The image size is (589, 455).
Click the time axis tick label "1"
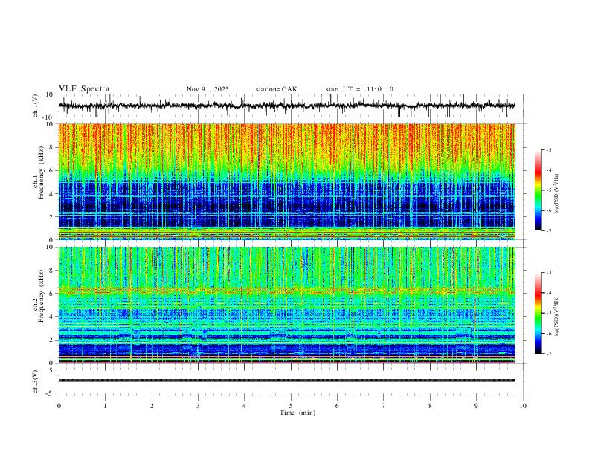[x=105, y=406]
